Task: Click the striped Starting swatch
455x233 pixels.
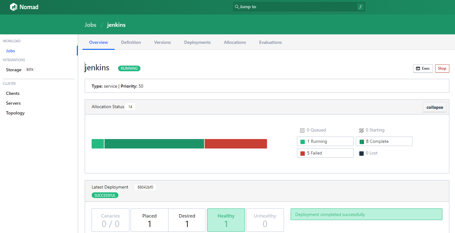Action: [x=361, y=130]
